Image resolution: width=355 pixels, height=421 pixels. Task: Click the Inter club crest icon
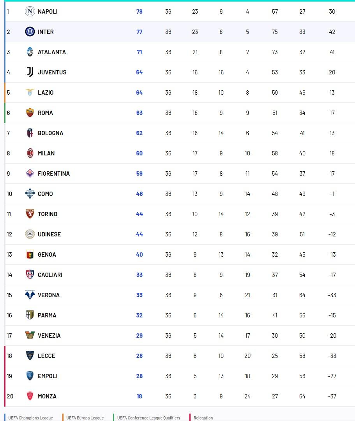[x=30, y=32]
